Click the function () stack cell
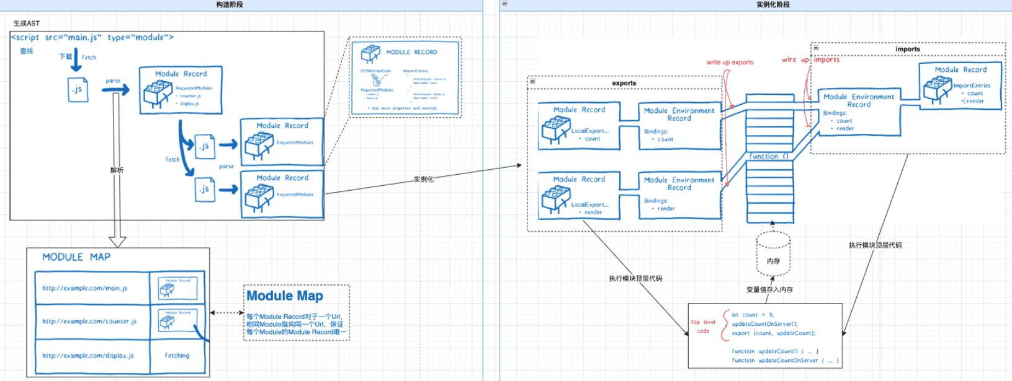1012x381 pixels. coord(769,156)
